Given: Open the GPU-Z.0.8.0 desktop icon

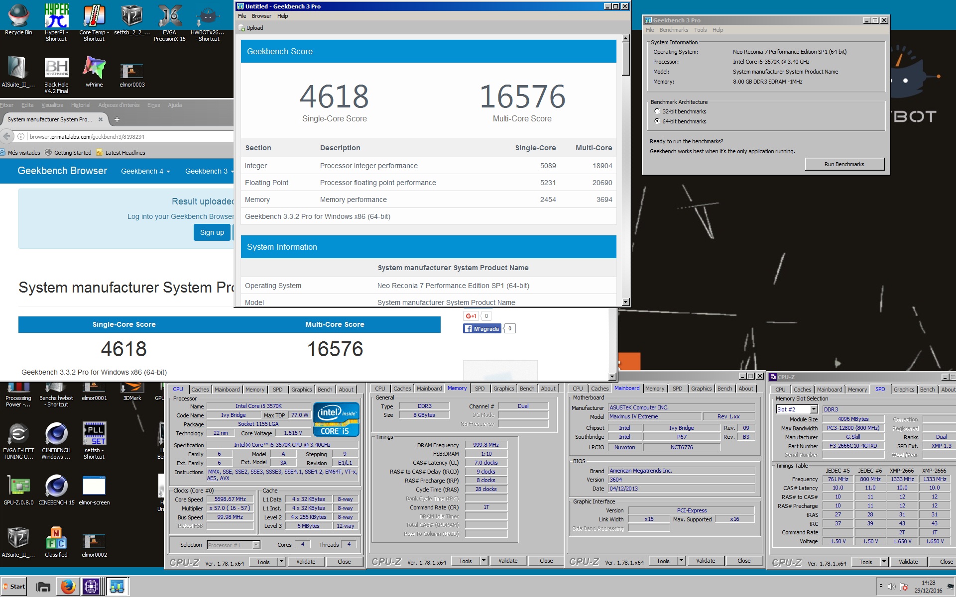Looking at the screenshot, I should 18,490.
